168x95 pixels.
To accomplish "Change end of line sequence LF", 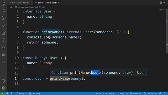I will point(127,93).
